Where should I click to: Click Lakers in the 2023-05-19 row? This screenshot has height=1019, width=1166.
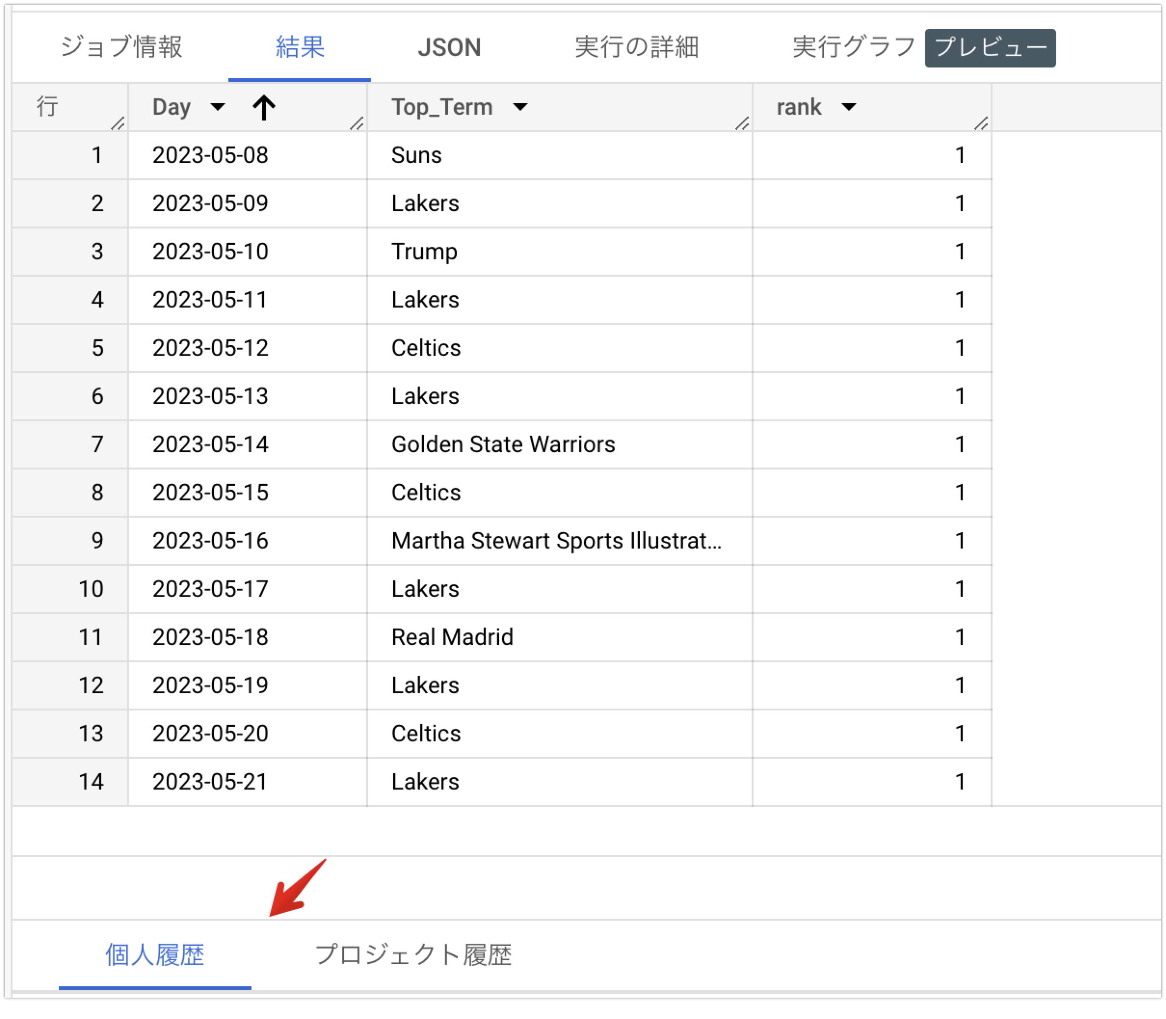[560, 685]
